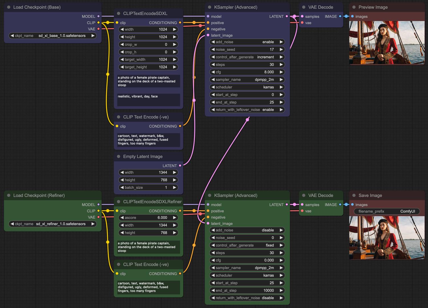Image resolution: width=428 pixels, height=308 pixels.
Task: Increase ascore 6.000 with right arrow
Action: point(174,218)
